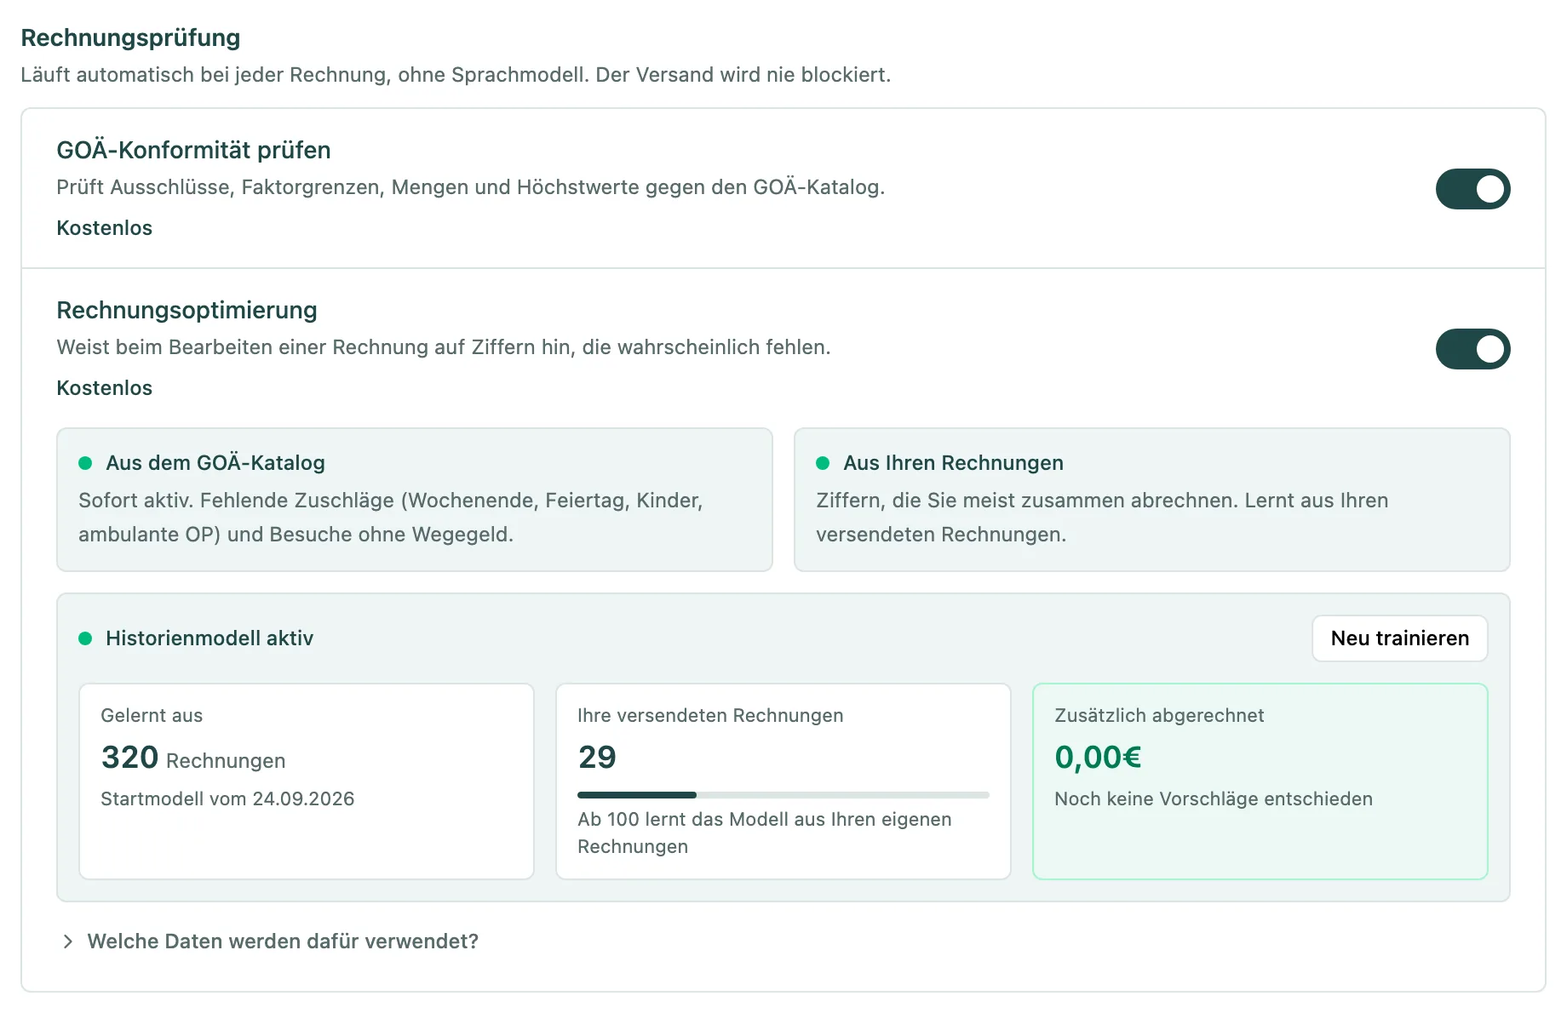Click the '0,00€' amount
Screen dimensions: 1567x1013
click(1098, 758)
